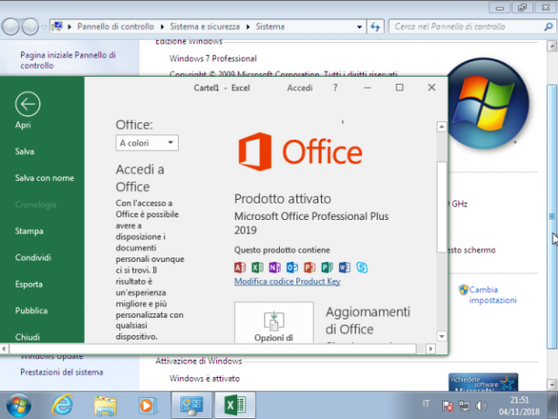Click the Excel account pane vertical scrollbar thumb
Image resolution: width=558 pixels, height=419 pixels.
click(x=441, y=206)
